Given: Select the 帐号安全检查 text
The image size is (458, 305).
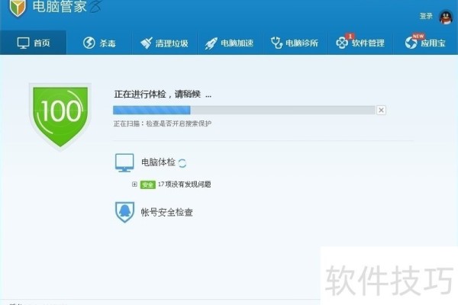Looking at the screenshot, I should point(166,212).
